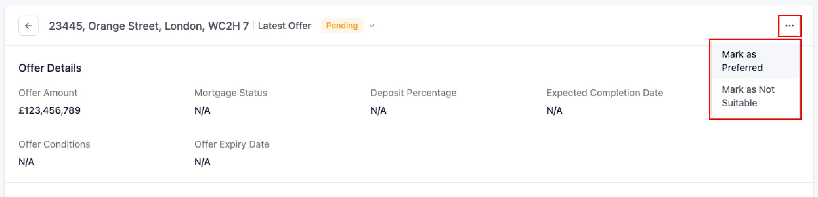Click the Latest Offer label
Image resolution: width=818 pixels, height=197 pixels.
284,26
